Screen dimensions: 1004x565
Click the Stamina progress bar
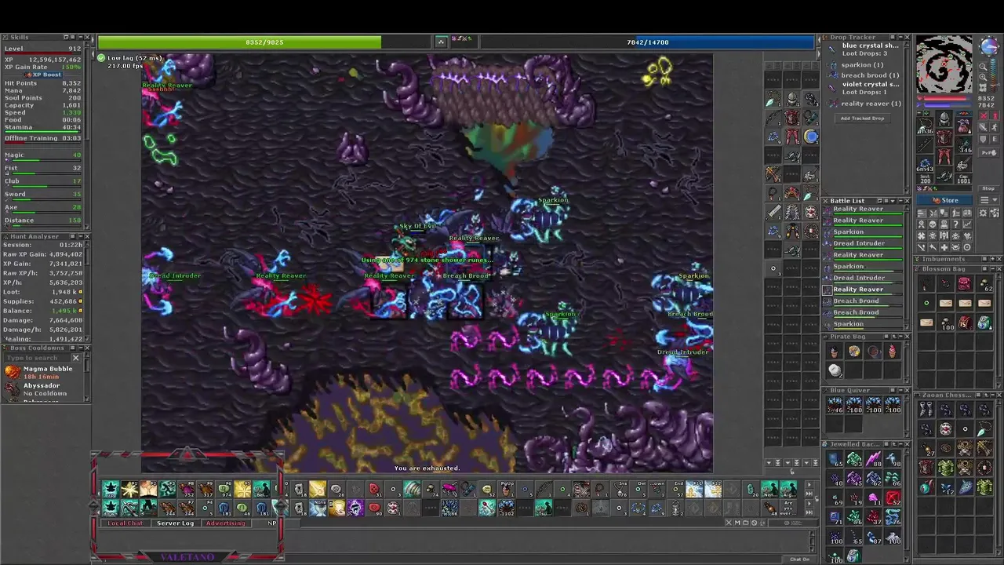[42, 132]
